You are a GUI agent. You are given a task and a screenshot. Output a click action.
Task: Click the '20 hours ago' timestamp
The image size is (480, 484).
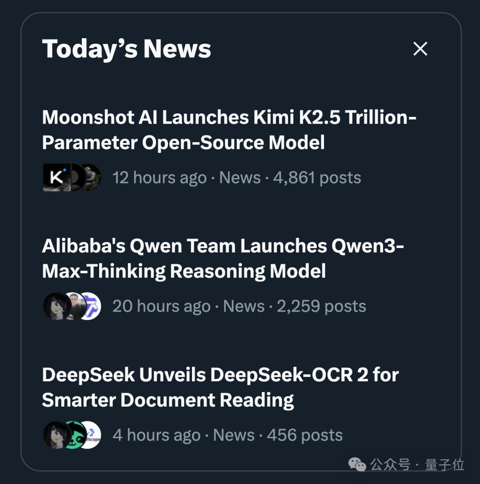point(161,306)
